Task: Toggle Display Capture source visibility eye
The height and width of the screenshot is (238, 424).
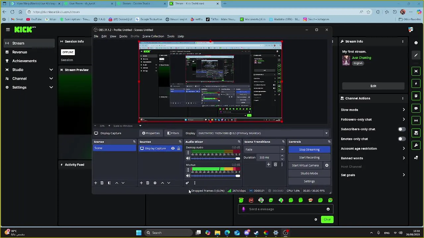Action: (x=173, y=148)
